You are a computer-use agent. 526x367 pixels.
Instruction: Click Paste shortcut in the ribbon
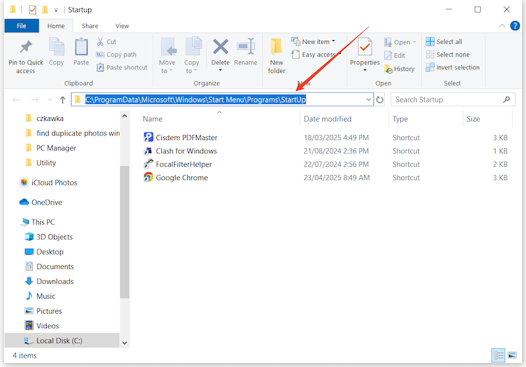point(122,68)
